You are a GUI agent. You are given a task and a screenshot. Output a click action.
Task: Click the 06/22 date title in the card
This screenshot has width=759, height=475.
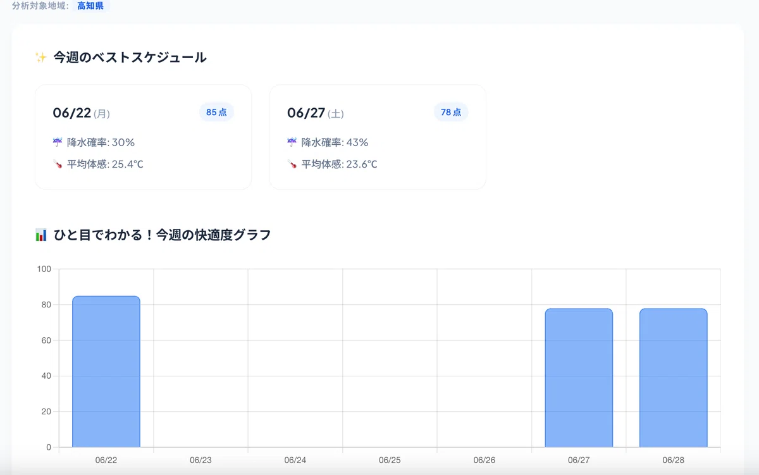coord(72,113)
